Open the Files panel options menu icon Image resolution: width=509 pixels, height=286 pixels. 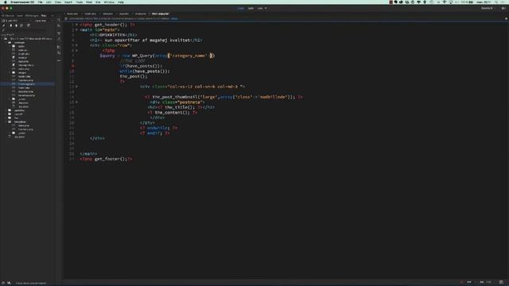(52, 16)
